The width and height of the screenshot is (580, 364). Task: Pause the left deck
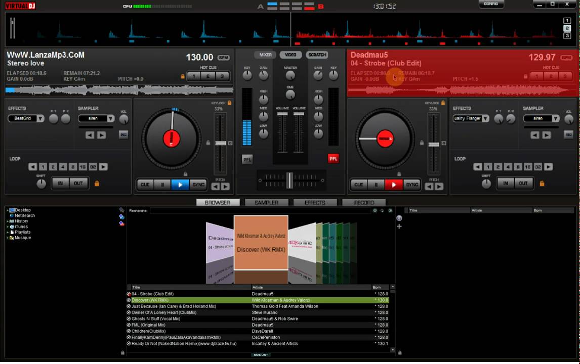click(162, 185)
